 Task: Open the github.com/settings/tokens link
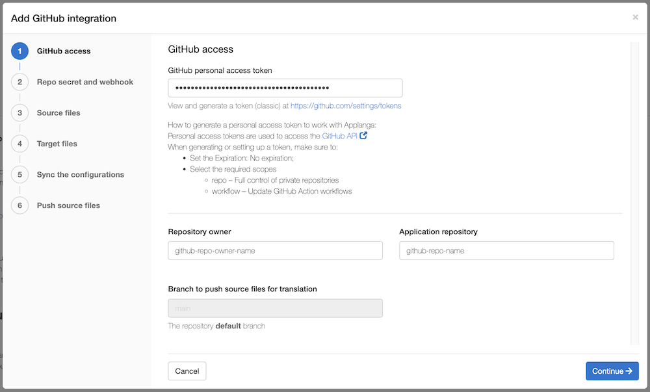[346, 106]
